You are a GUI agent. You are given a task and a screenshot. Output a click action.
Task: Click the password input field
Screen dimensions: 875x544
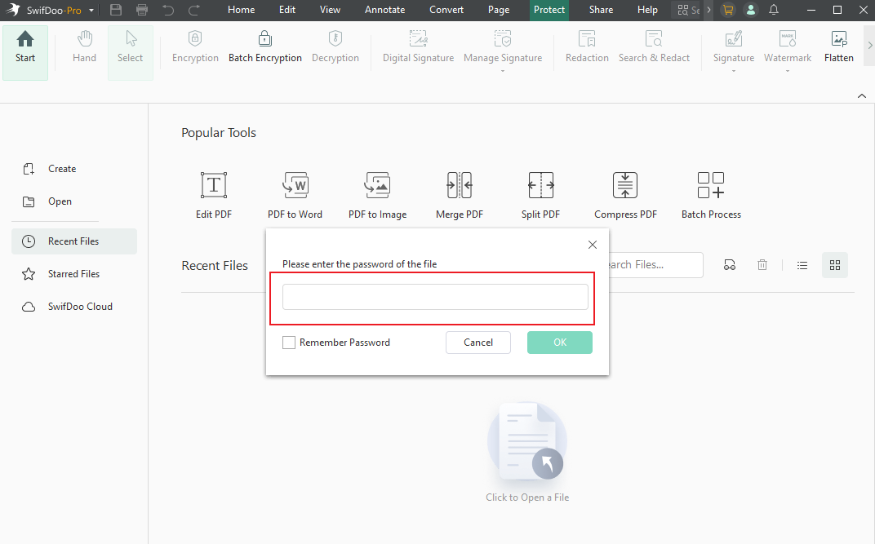[x=434, y=296]
